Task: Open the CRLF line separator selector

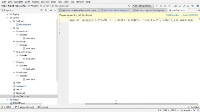Action: click(x=166, y=110)
